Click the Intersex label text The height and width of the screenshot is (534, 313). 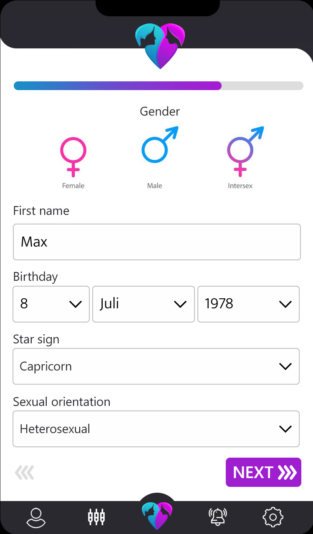[x=240, y=186]
